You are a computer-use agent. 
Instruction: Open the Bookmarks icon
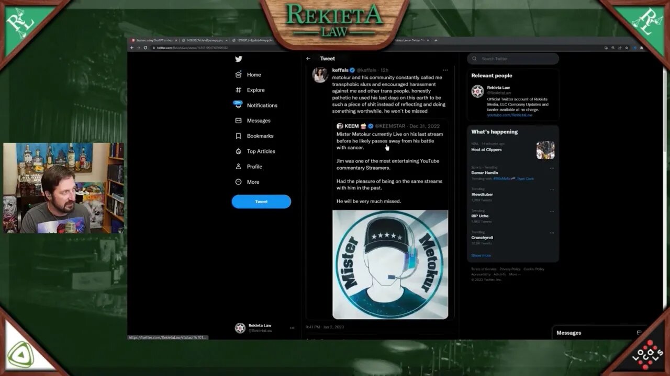238,136
